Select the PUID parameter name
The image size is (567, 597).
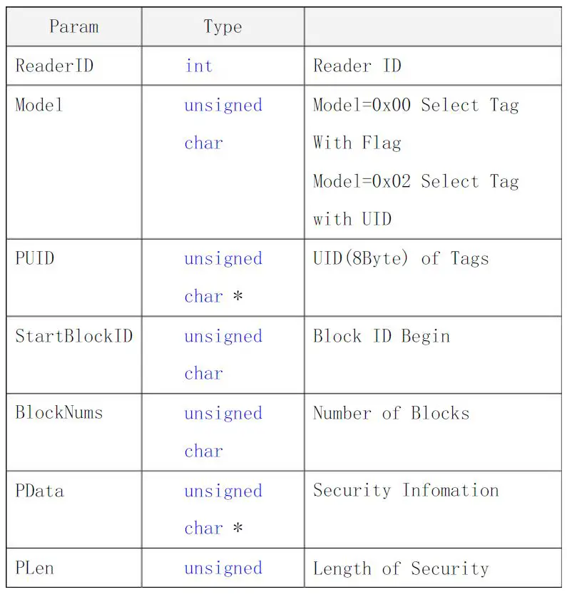click(34, 258)
